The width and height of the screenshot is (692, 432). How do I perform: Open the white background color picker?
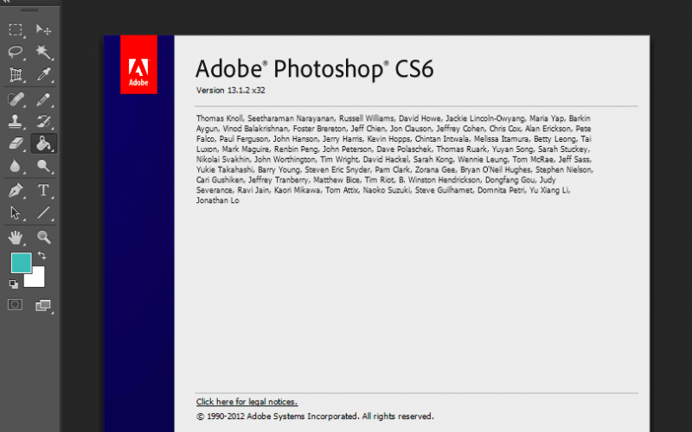[x=37, y=279]
